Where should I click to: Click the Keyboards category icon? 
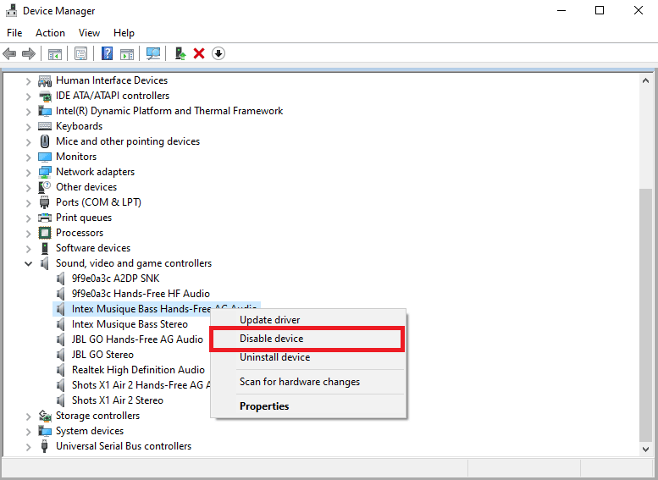click(x=45, y=126)
